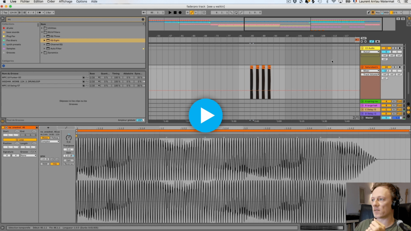Enable the Punch-Out switch

point(241,12)
